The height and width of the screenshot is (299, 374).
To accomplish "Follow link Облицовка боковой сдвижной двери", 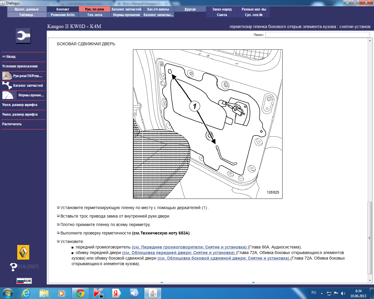I will (224, 258).
